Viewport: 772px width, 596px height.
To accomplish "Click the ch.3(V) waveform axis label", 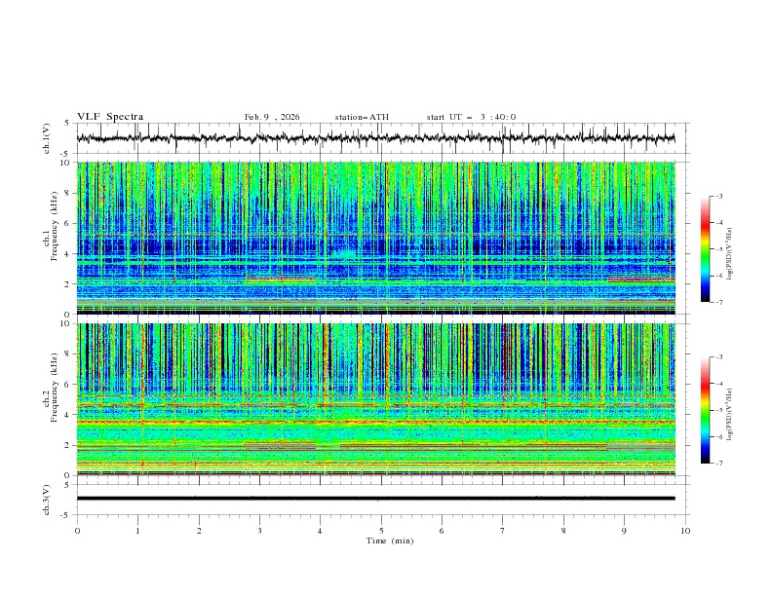I will tap(48, 499).
